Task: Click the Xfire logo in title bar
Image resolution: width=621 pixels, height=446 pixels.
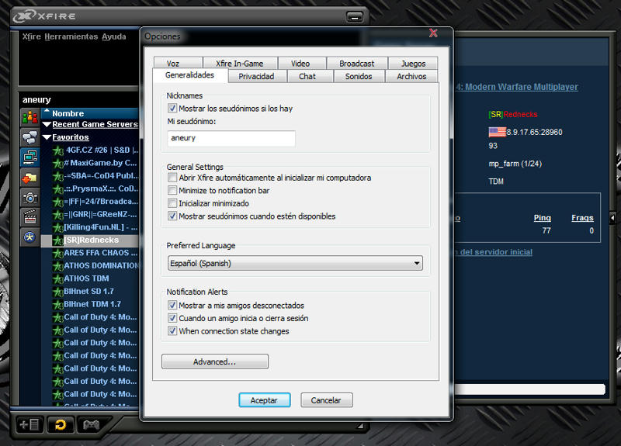Action: tap(24, 16)
